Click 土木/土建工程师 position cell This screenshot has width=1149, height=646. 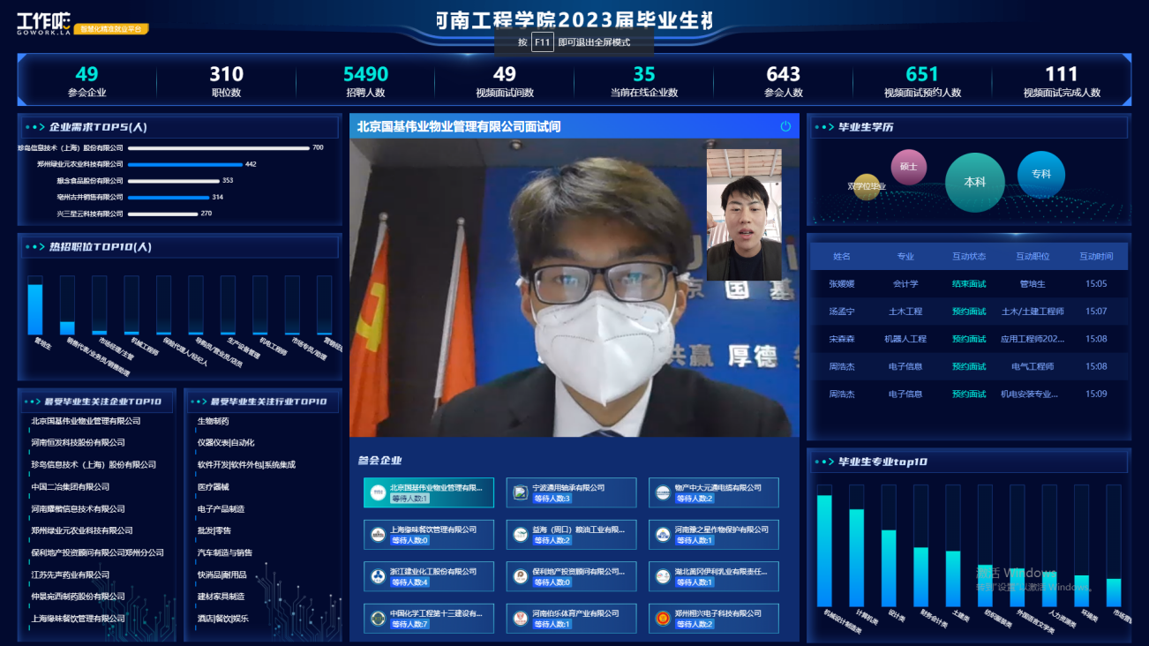click(1033, 312)
